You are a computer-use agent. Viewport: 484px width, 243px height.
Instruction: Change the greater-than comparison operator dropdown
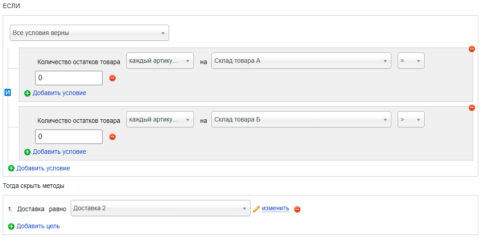pos(411,119)
